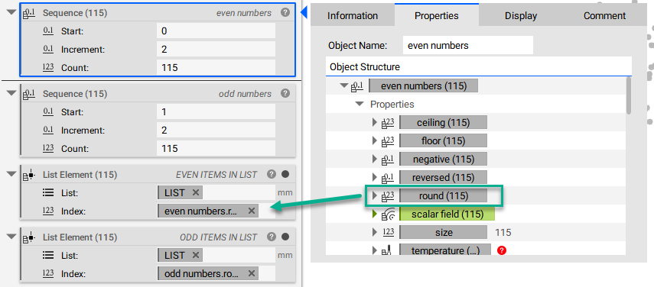Switch to the Information tab
Screen dimensions: 654x287
[x=353, y=16]
